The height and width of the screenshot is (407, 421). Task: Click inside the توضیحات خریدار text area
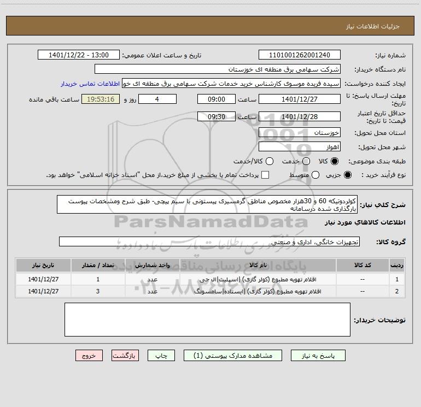point(207,320)
